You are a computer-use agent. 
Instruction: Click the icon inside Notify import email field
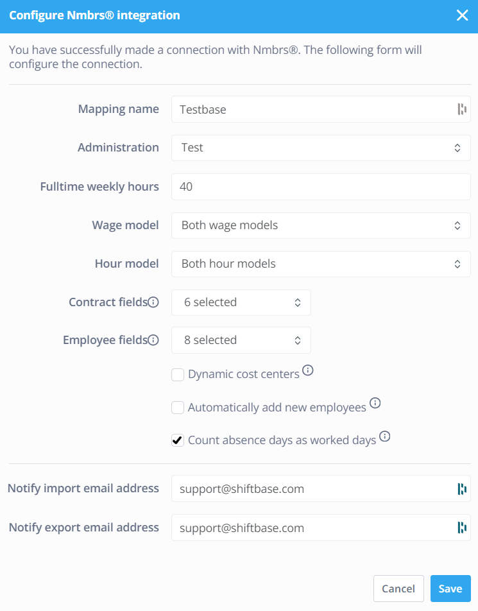461,488
